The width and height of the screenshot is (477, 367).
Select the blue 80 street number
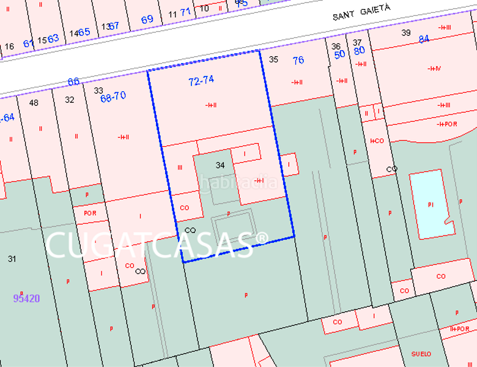(359, 50)
